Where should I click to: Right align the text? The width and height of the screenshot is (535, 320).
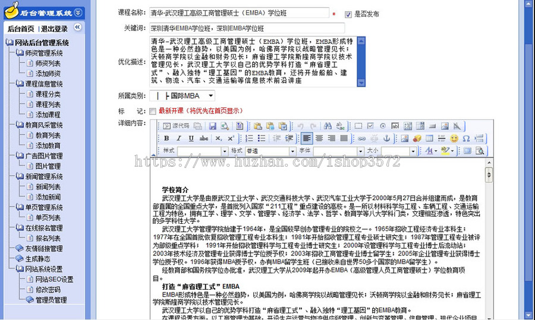pyautogui.click(x=332, y=138)
